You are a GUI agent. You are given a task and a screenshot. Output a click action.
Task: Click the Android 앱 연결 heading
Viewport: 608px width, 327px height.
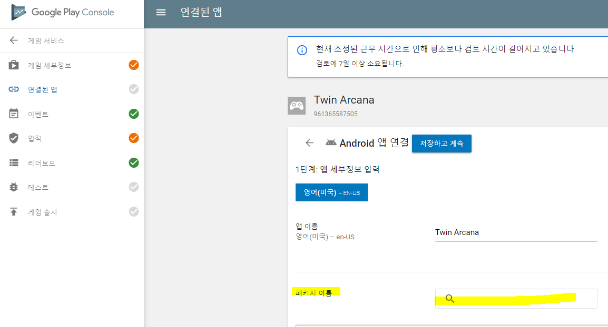coord(374,143)
